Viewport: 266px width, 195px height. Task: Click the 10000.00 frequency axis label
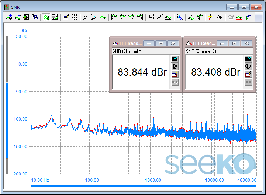click(x=214, y=180)
